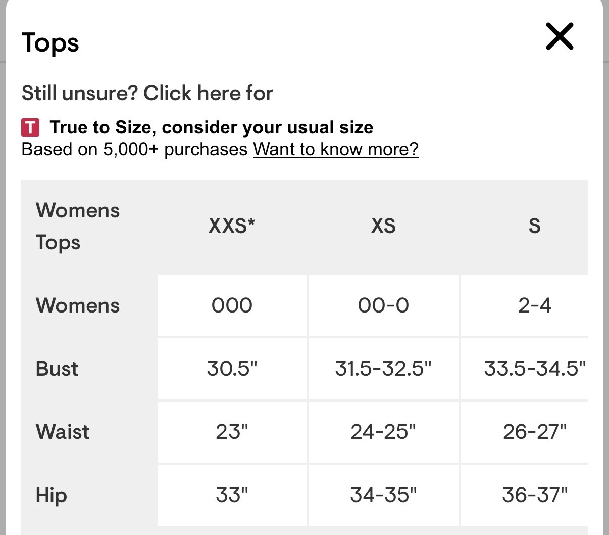
Task: Click the XS hip 34-35" cell
Action: pyautogui.click(x=383, y=495)
